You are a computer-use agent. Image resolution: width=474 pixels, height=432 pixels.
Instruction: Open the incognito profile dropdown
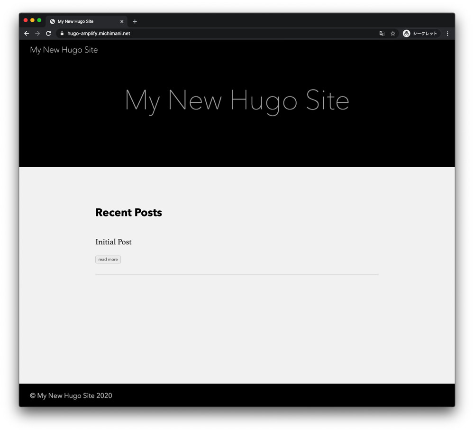click(421, 33)
